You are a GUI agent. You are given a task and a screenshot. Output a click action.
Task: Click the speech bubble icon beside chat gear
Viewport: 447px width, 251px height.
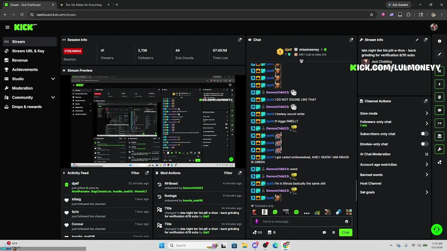324,233
